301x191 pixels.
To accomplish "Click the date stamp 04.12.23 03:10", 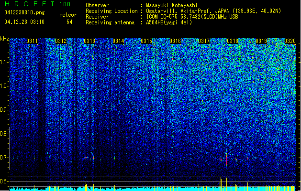I will point(24,22).
